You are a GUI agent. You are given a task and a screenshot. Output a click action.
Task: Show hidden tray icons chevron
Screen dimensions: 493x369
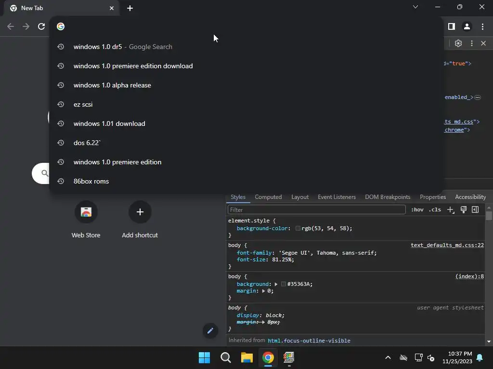[388, 357]
